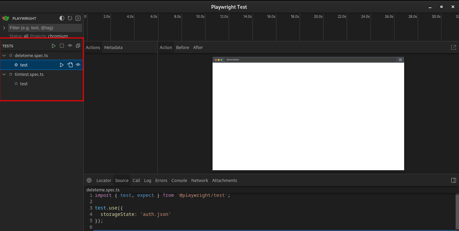This screenshot has width=459, height=231.
Task: Click the Status: all filter text
Action: (x=19, y=36)
